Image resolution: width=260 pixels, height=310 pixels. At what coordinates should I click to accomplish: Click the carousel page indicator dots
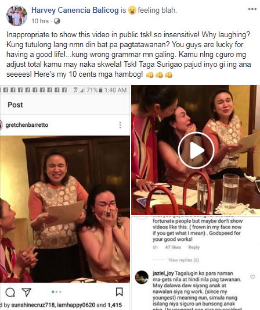(x=56, y=292)
